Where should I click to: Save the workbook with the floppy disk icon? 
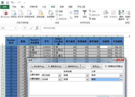pos(8,3)
